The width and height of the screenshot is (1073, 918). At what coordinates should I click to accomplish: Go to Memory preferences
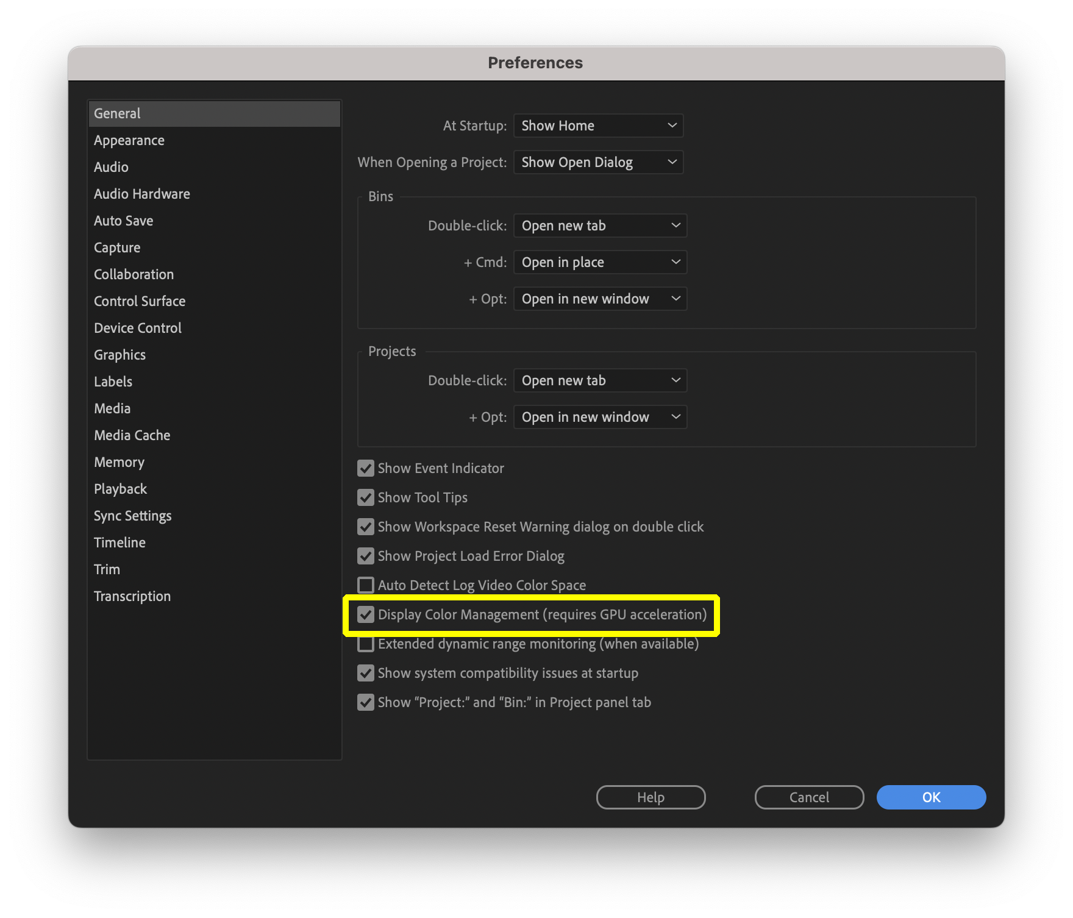(x=214, y=462)
